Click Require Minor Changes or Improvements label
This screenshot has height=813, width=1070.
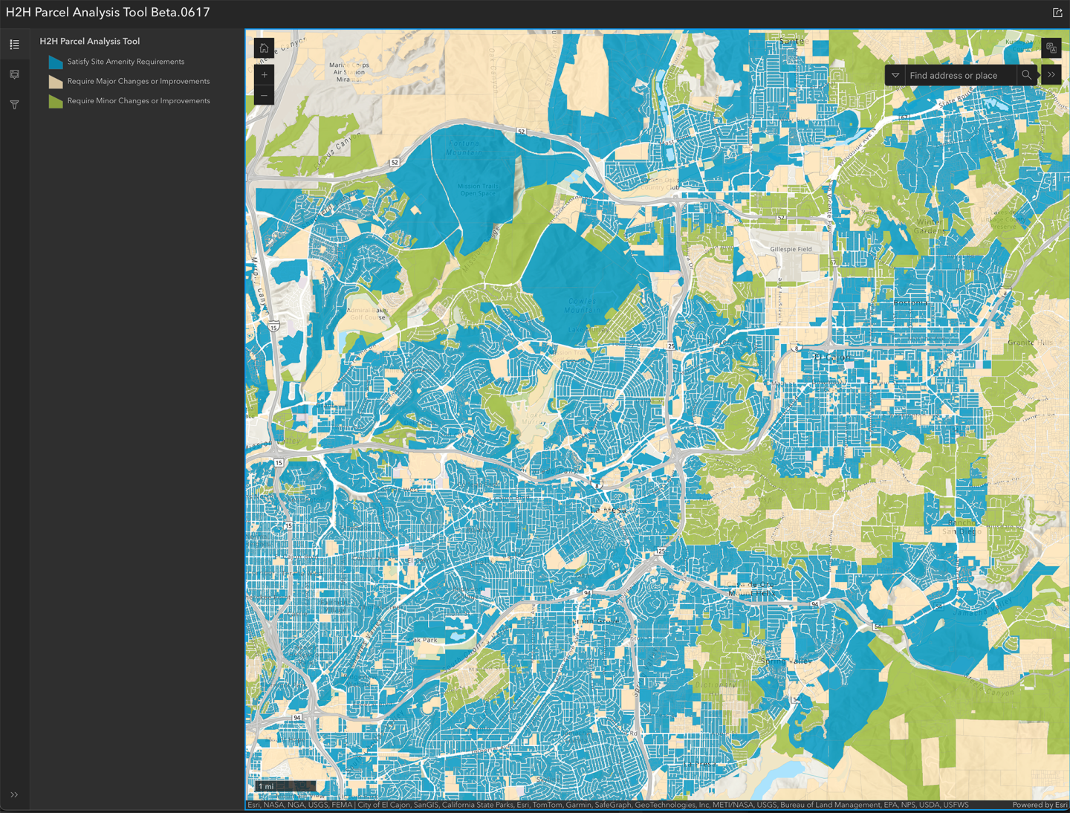tap(138, 101)
